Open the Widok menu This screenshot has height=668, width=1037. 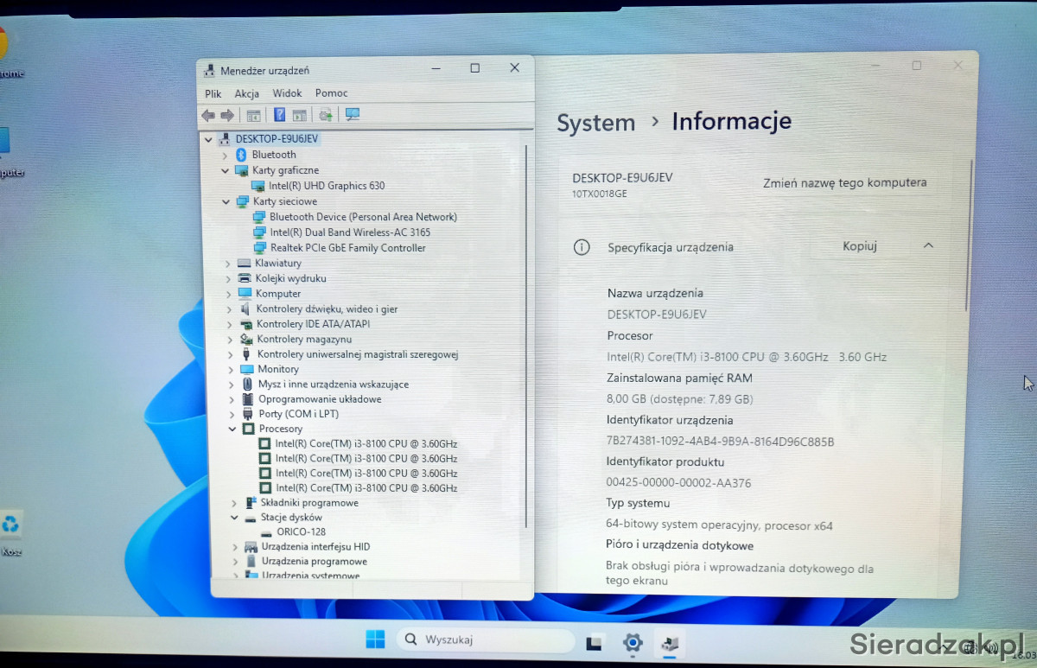[287, 93]
